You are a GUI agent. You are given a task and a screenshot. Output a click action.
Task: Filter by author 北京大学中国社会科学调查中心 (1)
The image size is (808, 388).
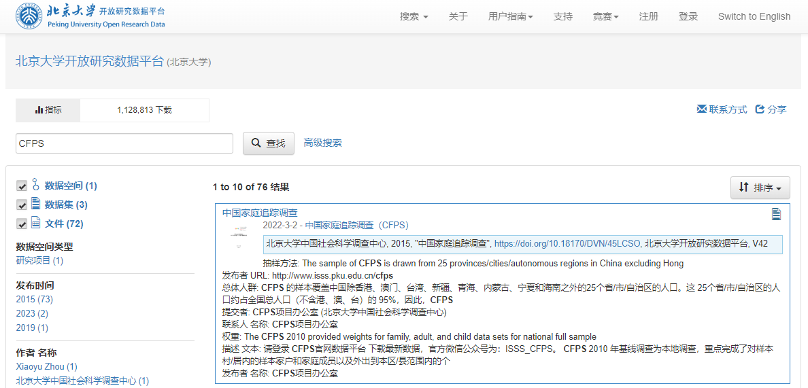(x=82, y=381)
